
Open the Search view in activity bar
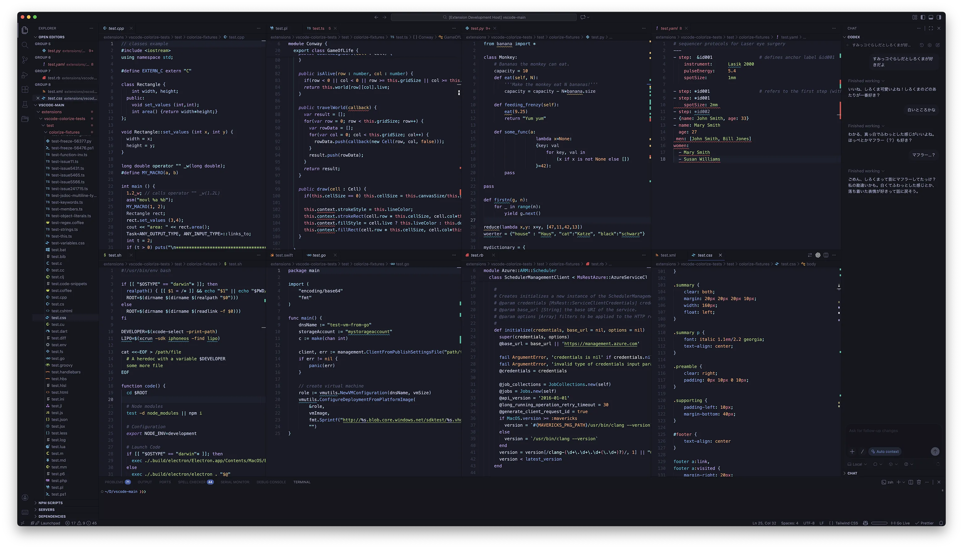(x=25, y=45)
